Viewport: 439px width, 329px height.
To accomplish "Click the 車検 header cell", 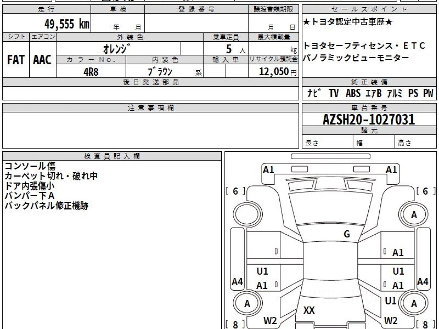I will point(117,10).
